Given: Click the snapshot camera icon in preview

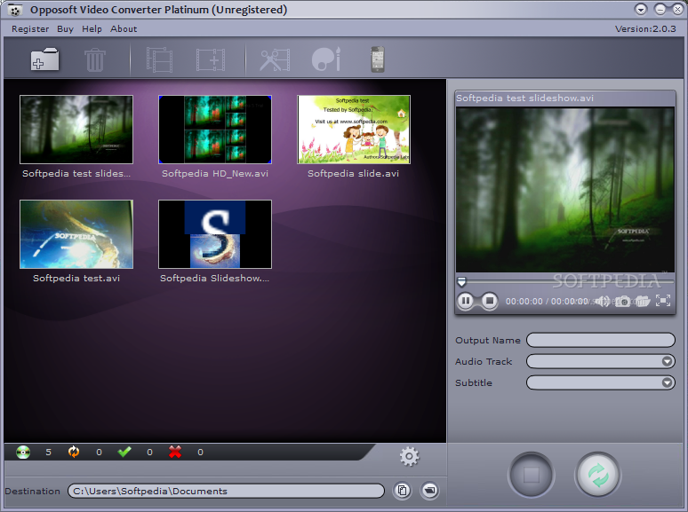Looking at the screenshot, I should tap(622, 302).
